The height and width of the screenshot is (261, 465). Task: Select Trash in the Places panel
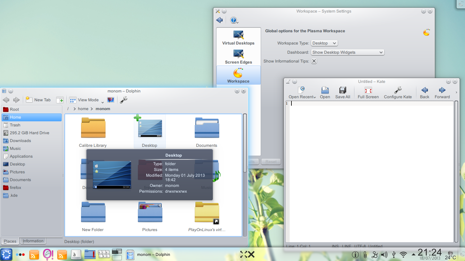32,125
